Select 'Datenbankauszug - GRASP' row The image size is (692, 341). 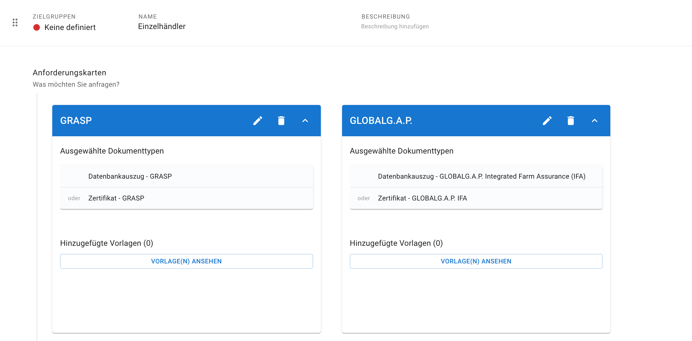(x=187, y=176)
